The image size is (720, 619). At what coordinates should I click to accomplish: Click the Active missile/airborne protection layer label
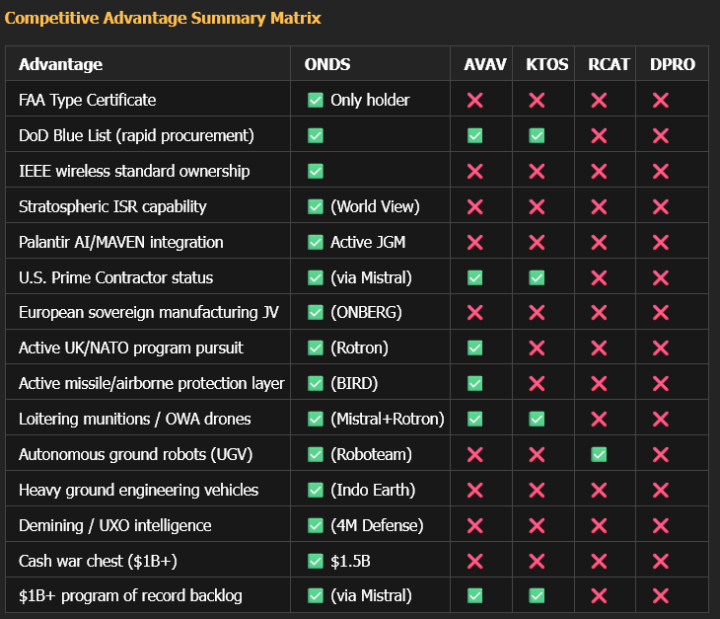(x=152, y=383)
